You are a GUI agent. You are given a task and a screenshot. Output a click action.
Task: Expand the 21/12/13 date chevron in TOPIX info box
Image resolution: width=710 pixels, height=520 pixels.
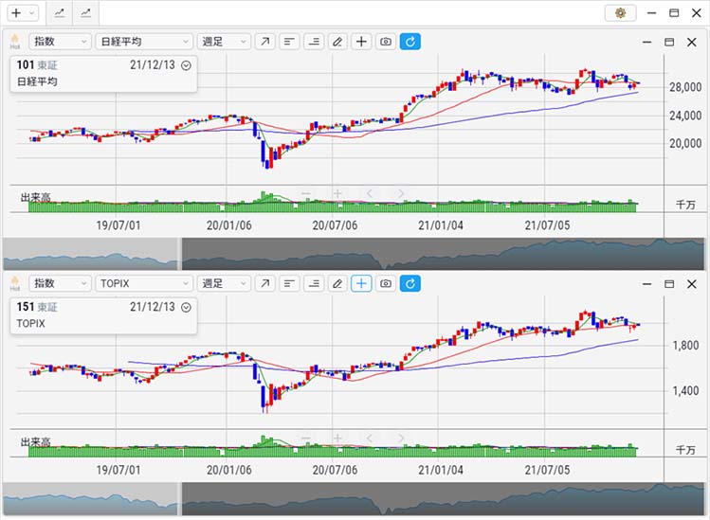(186, 307)
